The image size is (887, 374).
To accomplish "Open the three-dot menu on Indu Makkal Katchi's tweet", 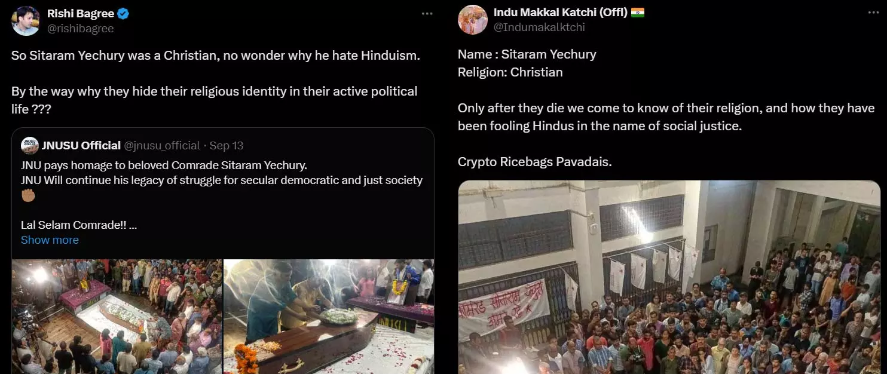I will [x=873, y=13].
